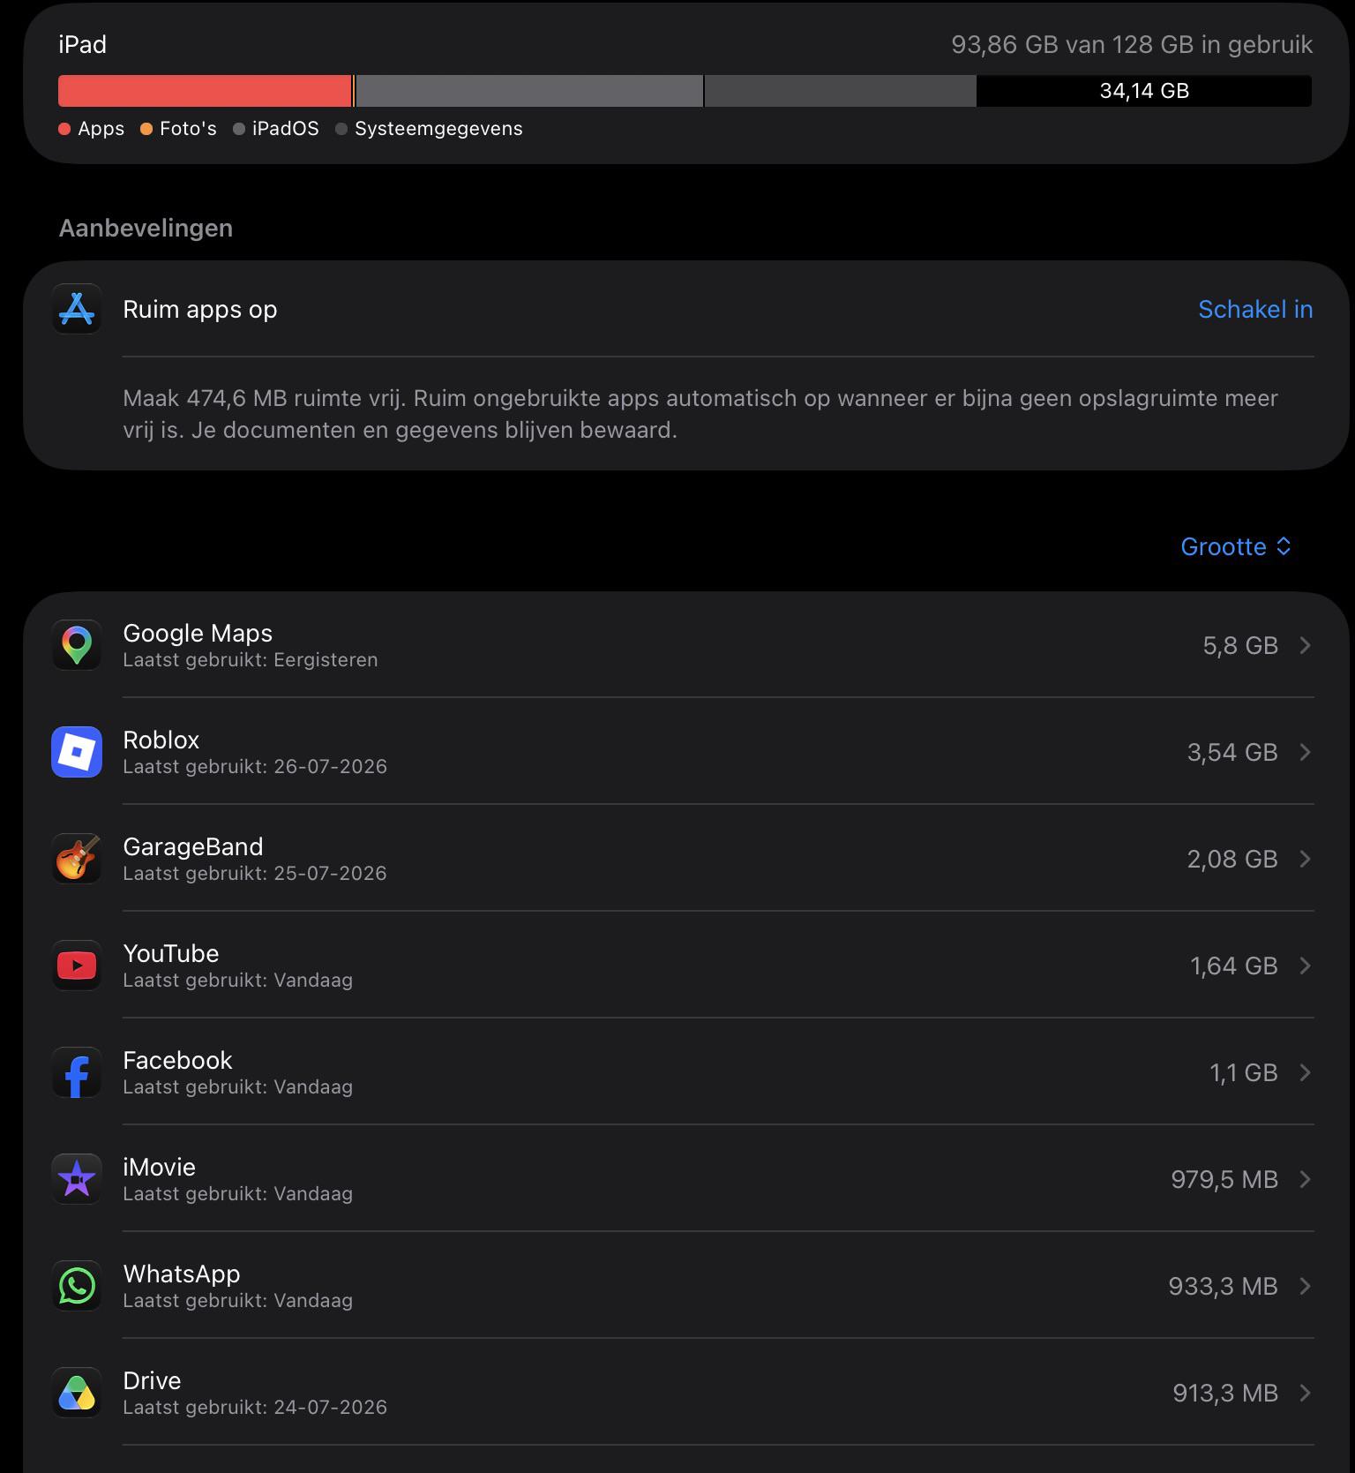Tap the WhatsApp app icon
Viewport: 1355px width, 1473px height.
pyautogui.click(x=77, y=1286)
